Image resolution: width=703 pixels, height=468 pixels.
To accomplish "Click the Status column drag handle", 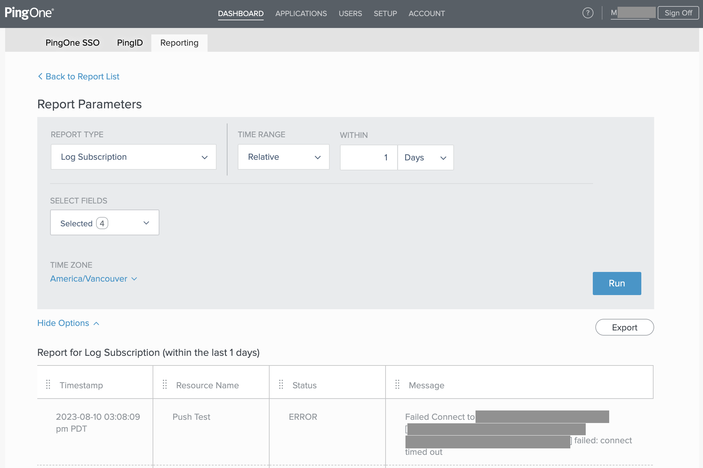I will pos(281,384).
